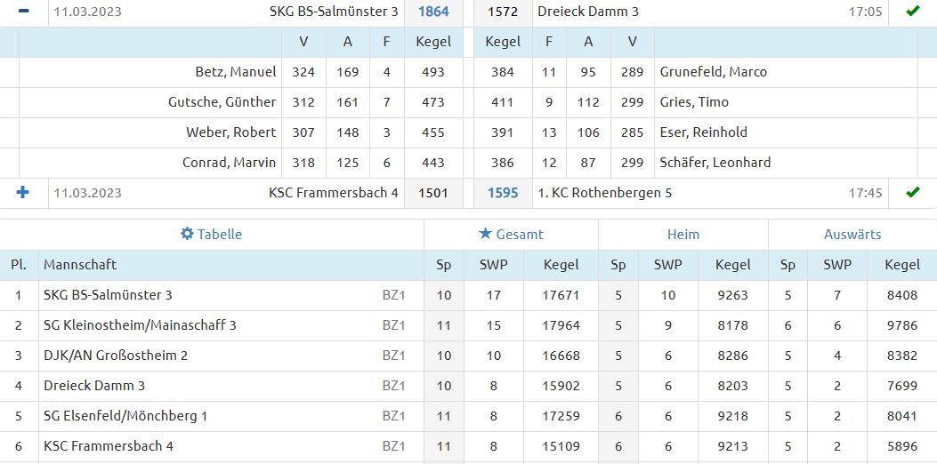The image size is (937, 464).
Task: Open player Grunefeld, Marco
Action: (x=714, y=72)
